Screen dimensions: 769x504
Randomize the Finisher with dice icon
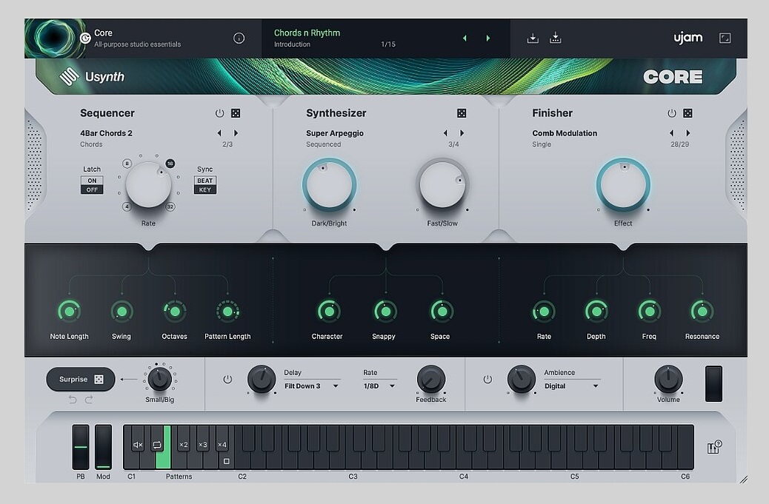tap(688, 113)
